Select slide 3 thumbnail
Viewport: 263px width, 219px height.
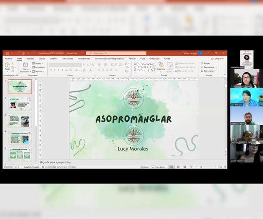point(20,120)
